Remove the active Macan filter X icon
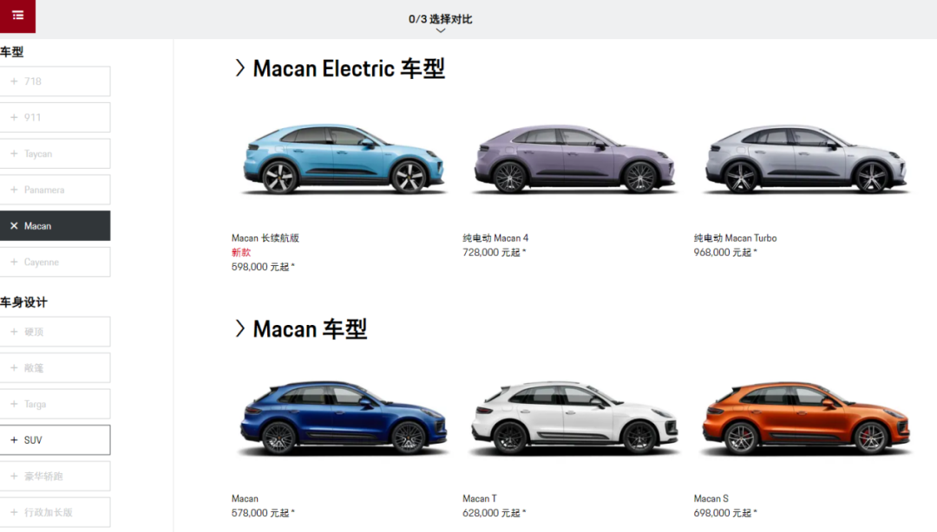937x532 pixels. click(14, 225)
